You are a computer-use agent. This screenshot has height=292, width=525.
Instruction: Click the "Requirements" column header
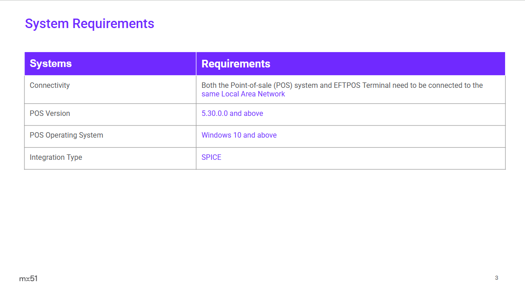(x=236, y=64)
